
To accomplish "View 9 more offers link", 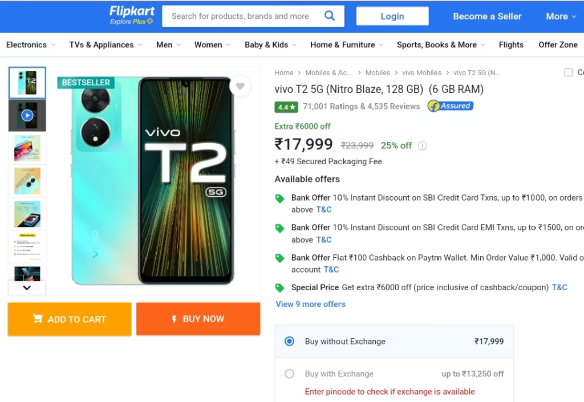I will pos(311,304).
